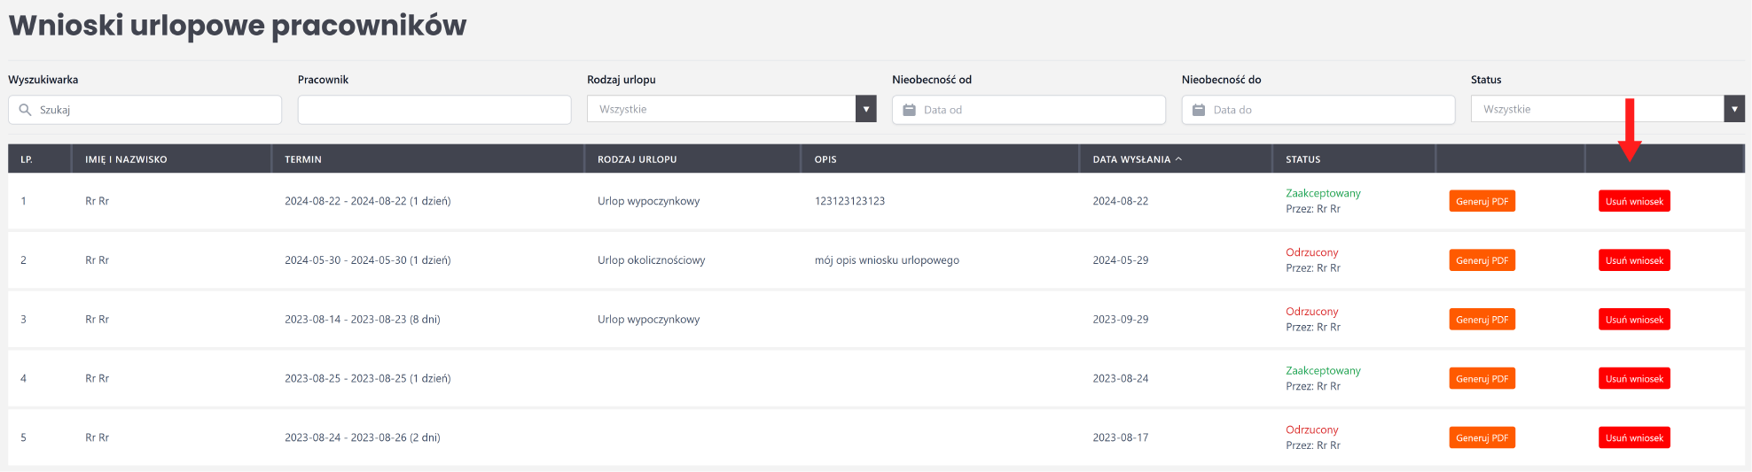
Task: Generate PDF for request number 1
Action: pos(1482,201)
